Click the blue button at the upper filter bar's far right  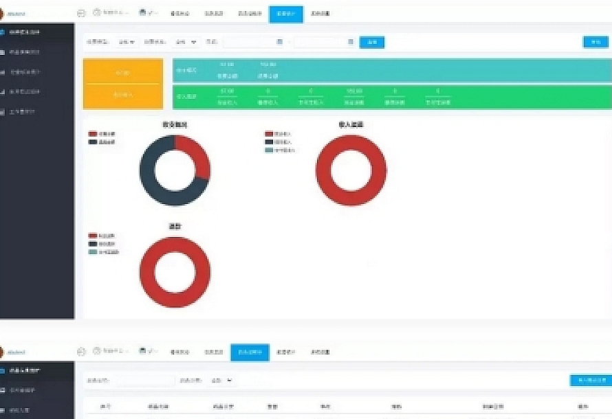[595, 43]
